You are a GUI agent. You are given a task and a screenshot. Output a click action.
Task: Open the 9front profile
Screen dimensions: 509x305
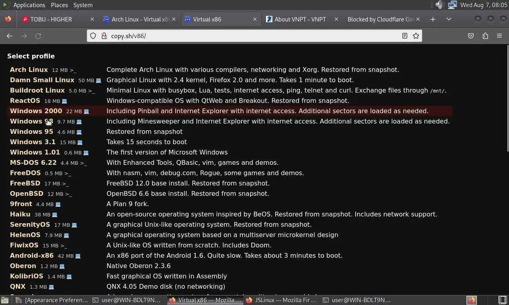click(21, 204)
